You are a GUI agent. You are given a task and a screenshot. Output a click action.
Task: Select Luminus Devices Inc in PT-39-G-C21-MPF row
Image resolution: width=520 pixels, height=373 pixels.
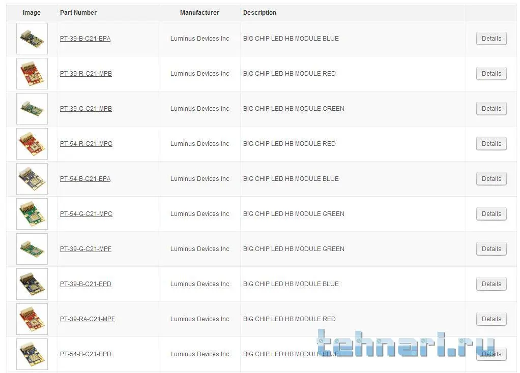[x=199, y=249]
